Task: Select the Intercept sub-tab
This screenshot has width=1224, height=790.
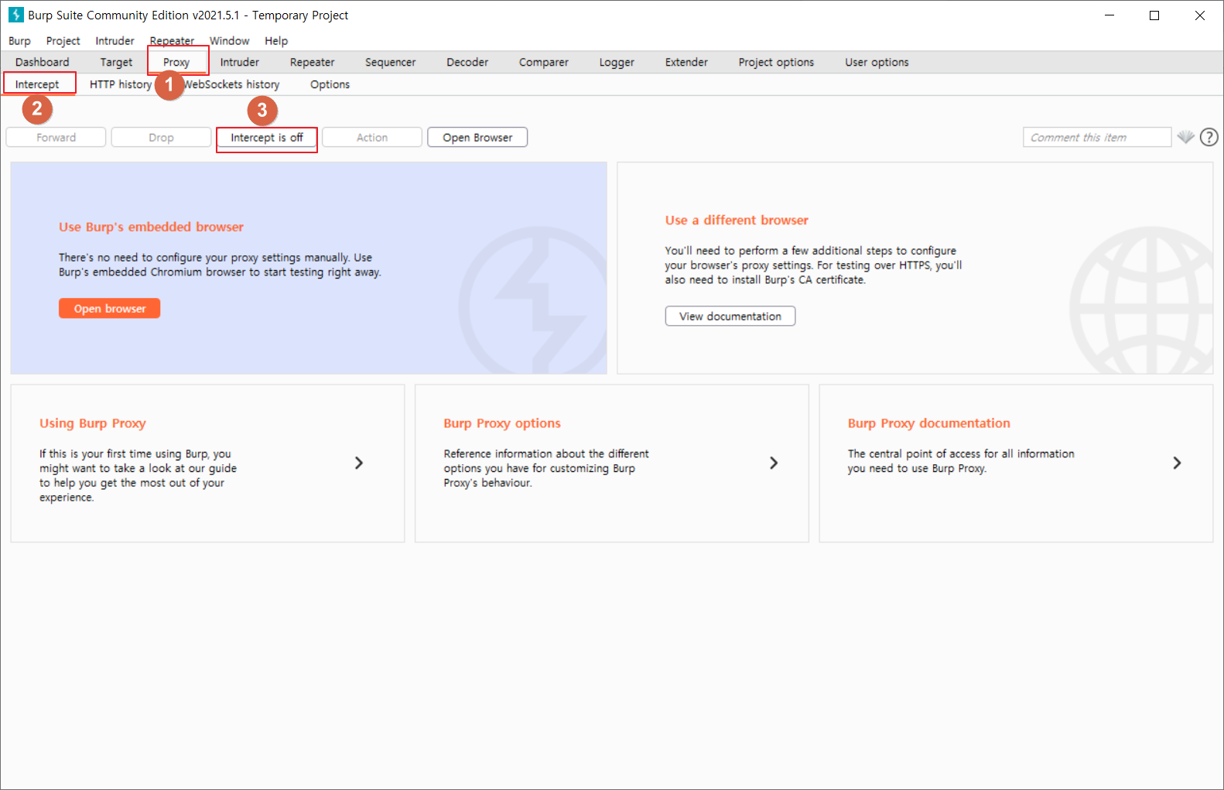Action: (x=37, y=84)
